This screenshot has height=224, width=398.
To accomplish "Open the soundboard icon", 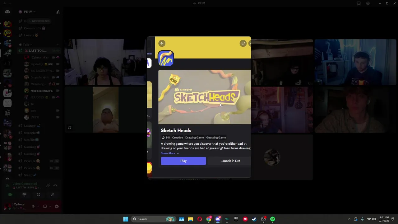I will click(52, 195).
